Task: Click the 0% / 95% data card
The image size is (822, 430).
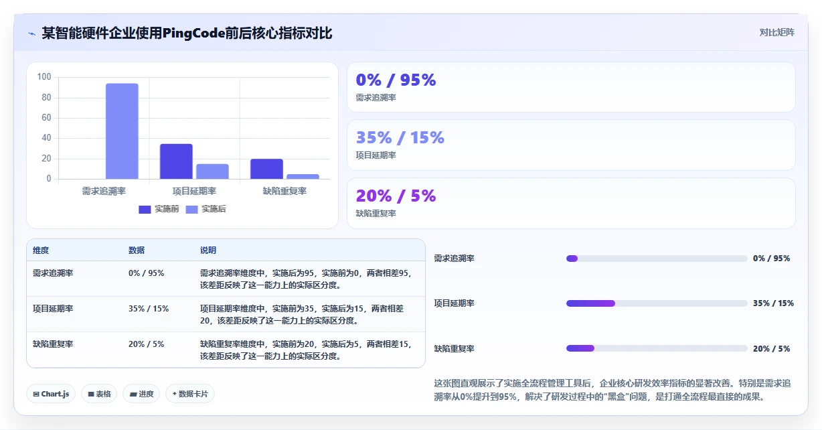Action: 571,87
